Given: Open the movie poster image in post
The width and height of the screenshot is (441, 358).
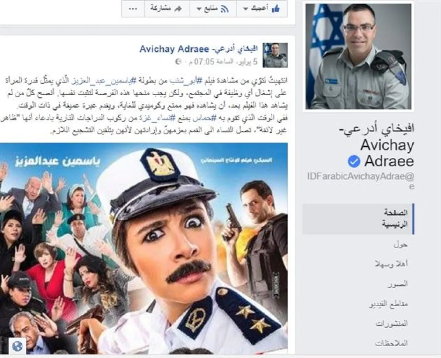Looking at the screenshot, I should point(144,248).
